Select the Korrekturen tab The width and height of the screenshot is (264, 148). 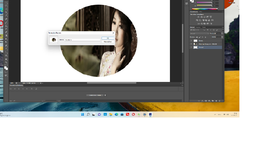point(194,12)
